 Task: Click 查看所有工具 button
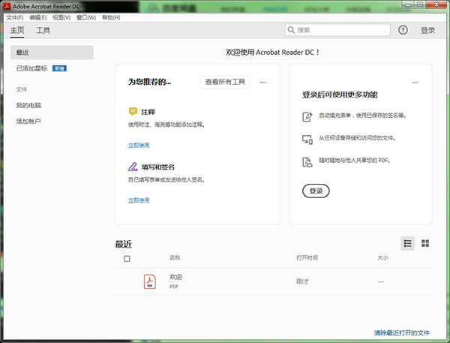coord(225,82)
